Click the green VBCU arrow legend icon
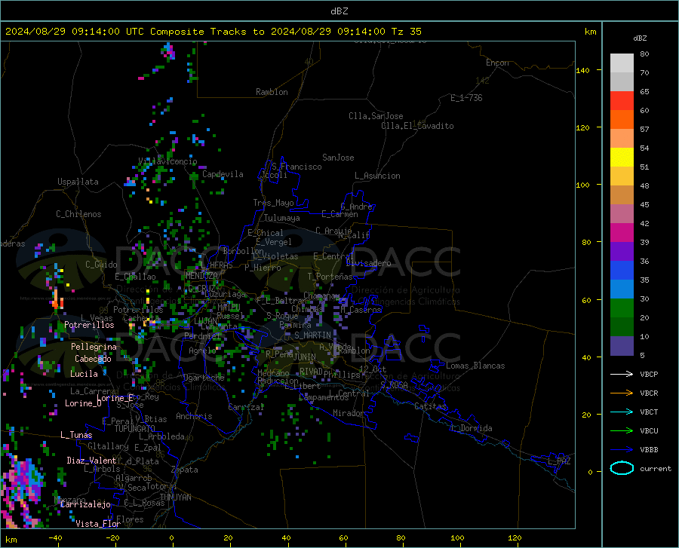 [622, 430]
